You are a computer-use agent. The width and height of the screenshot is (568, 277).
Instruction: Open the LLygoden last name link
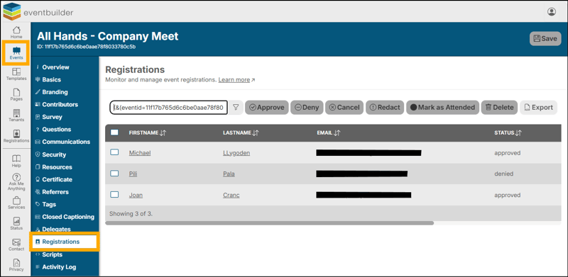coord(236,153)
